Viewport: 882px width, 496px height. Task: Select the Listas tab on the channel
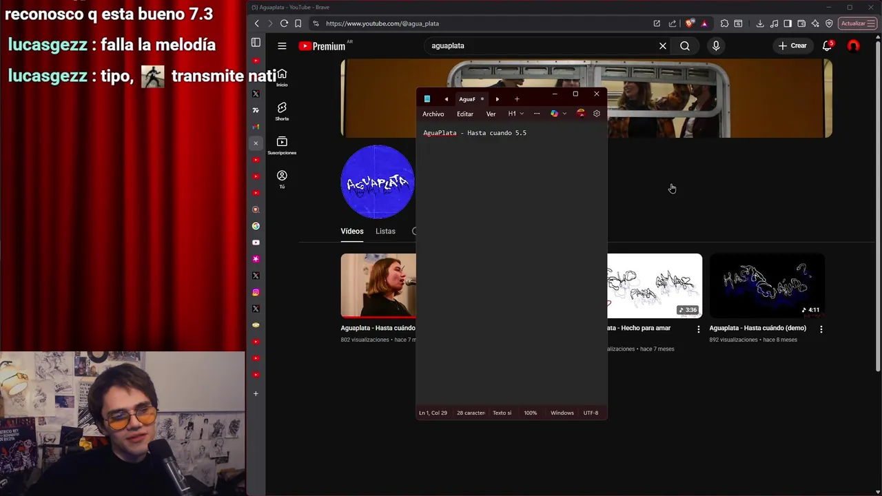[x=385, y=231]
